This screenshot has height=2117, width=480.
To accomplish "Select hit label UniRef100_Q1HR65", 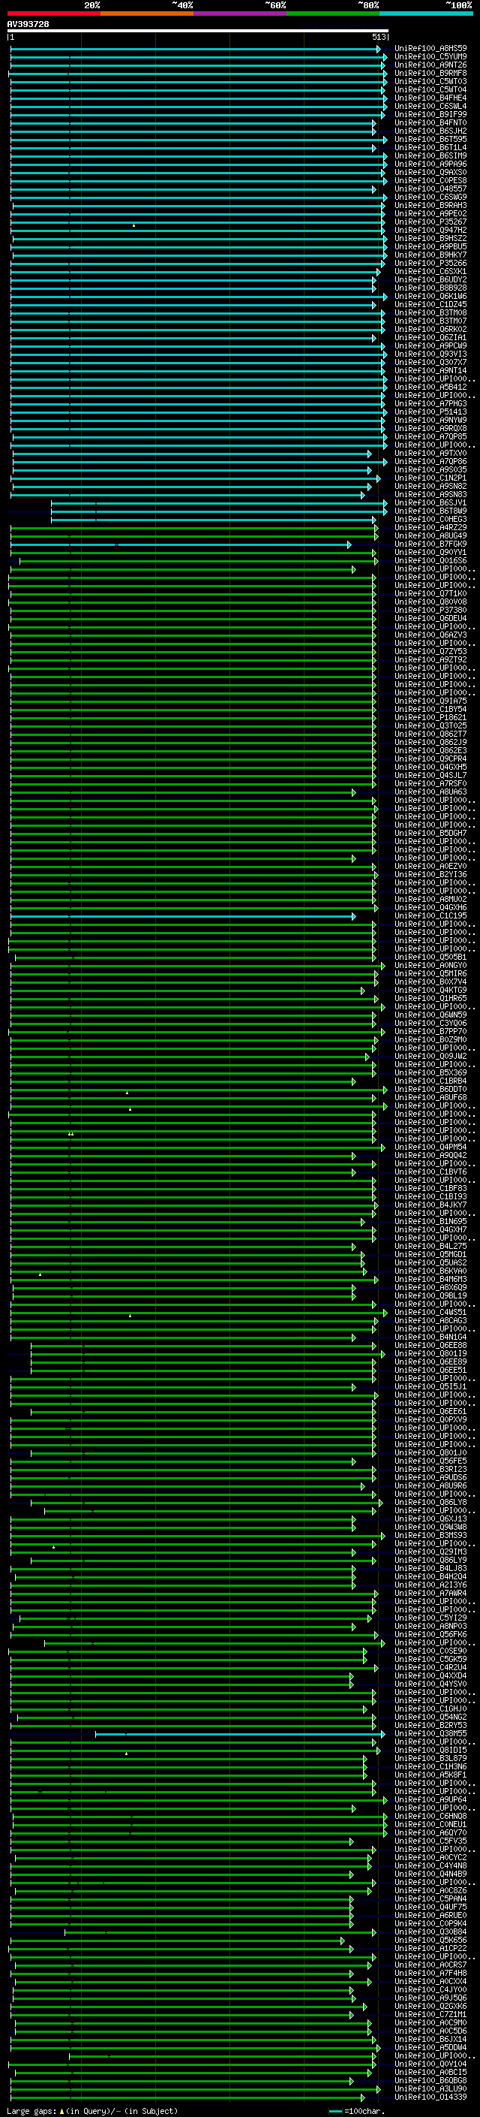I will click(x=430, y=999).
